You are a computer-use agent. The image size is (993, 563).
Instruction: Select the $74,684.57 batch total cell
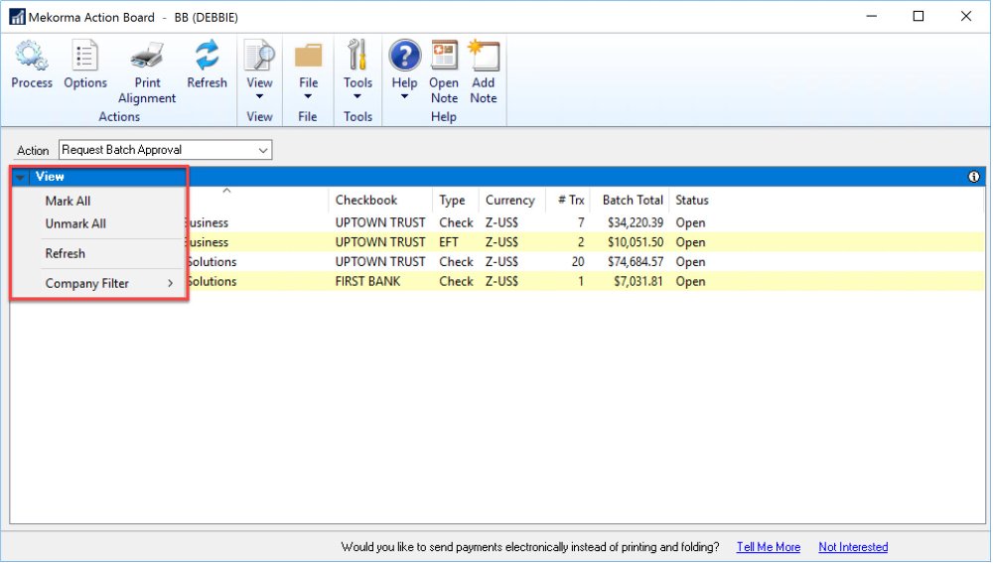tap(636, 262)
